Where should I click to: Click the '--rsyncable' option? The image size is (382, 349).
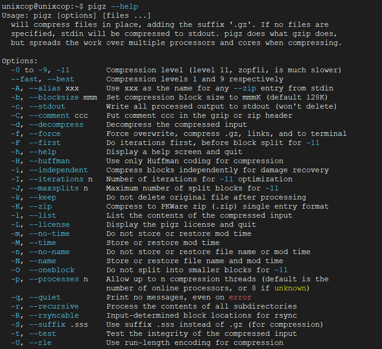(54, 316)
